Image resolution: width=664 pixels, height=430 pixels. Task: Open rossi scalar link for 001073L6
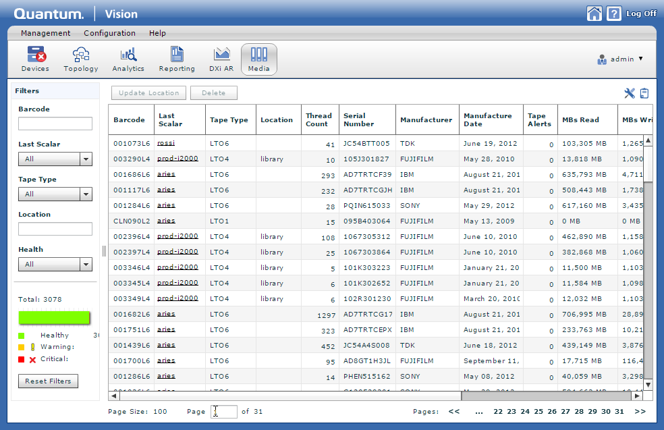click(166, 143)
